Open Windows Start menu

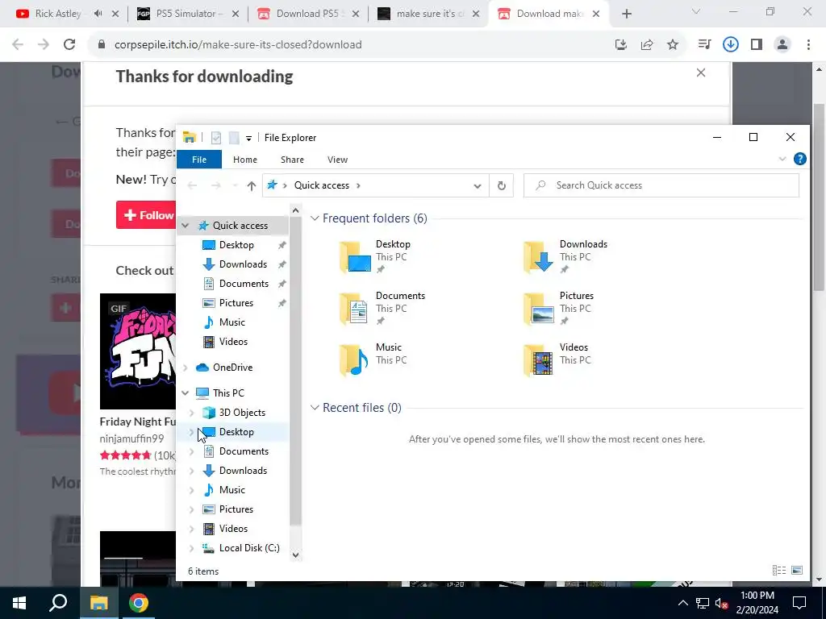point(19,603)
